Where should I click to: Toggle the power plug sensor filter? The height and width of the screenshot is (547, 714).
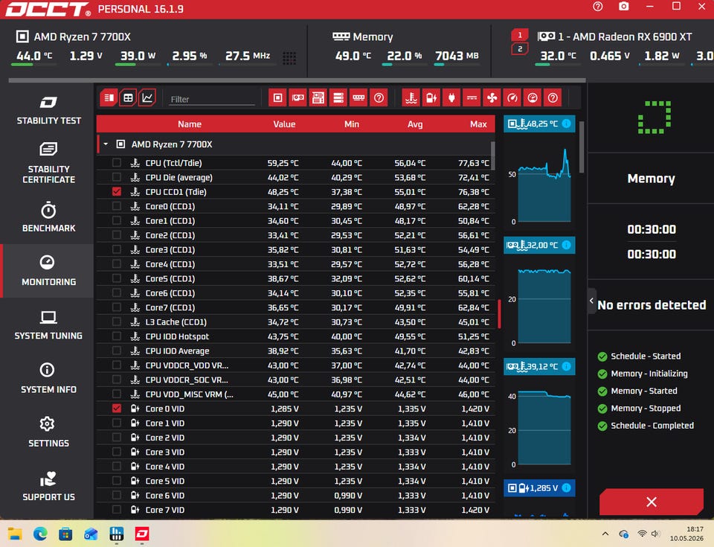[451, 97]
